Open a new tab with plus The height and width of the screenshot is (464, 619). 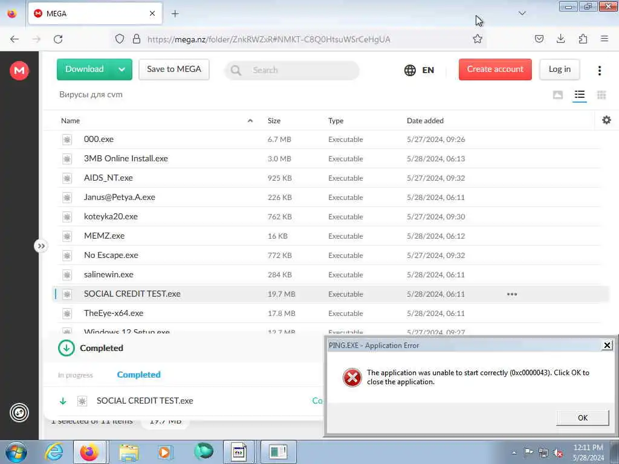click(x=175, y=14)
